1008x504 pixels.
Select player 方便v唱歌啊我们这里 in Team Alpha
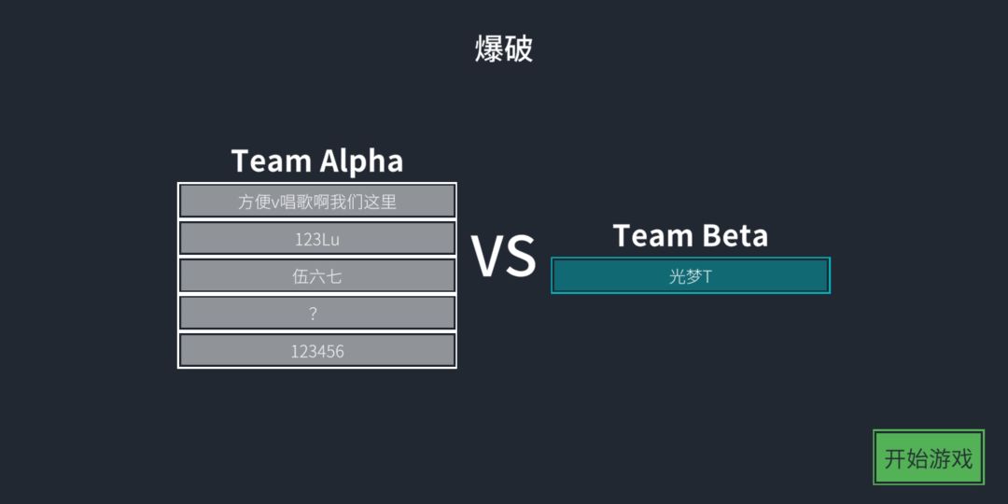point(317,202)
